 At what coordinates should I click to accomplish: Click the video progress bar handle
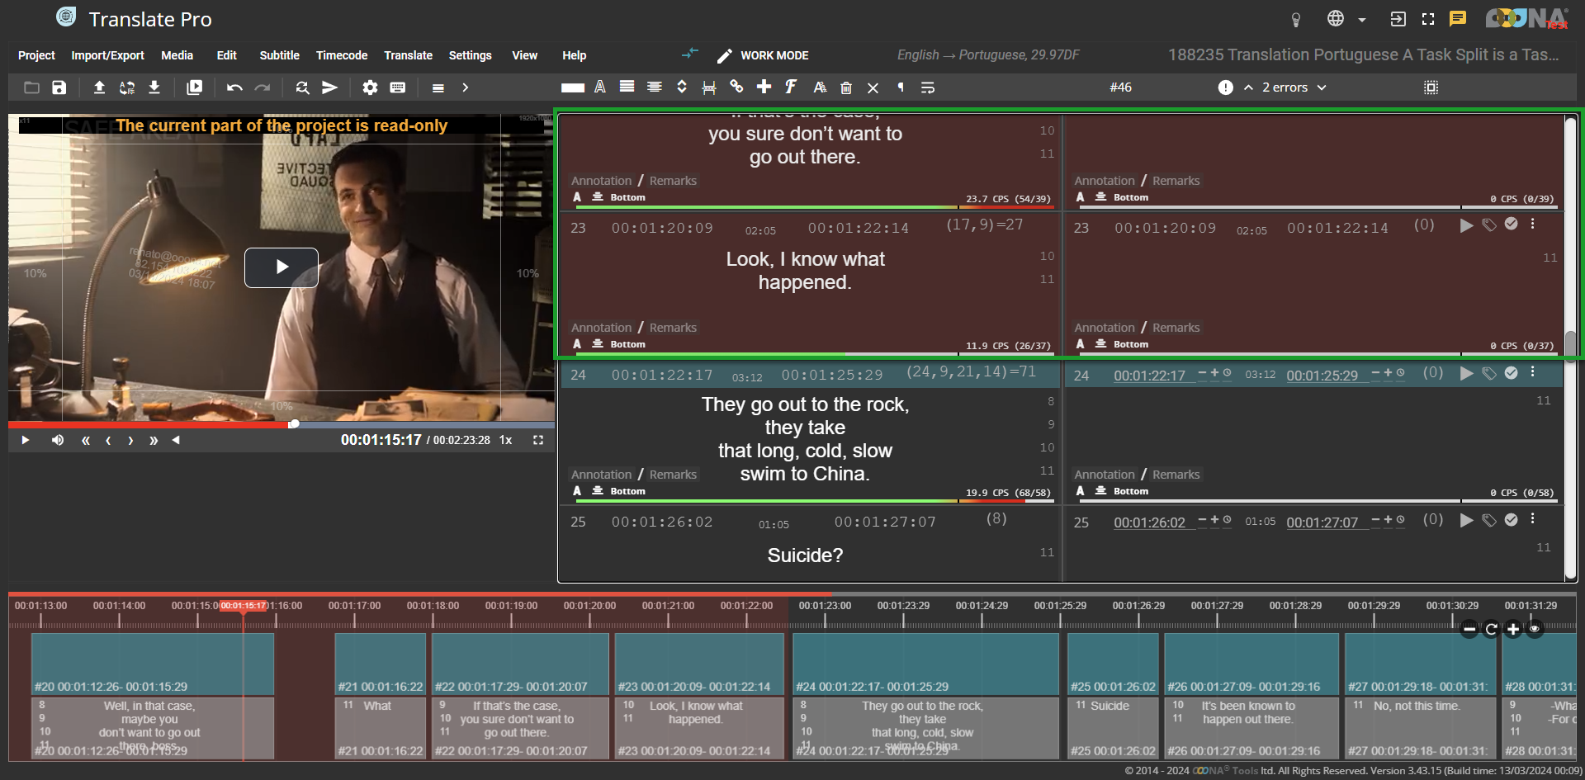(x=294, y=424)
